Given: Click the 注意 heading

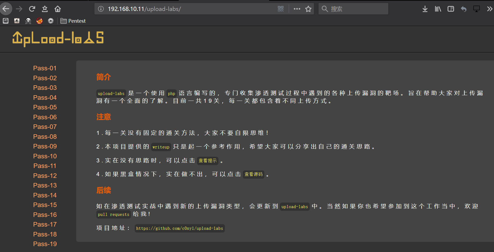Looking at the screenshot, I should 104,117.
